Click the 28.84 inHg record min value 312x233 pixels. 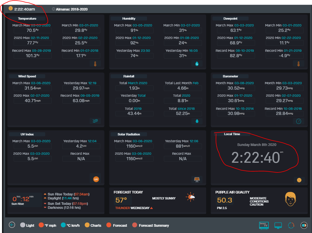(284, 114)
